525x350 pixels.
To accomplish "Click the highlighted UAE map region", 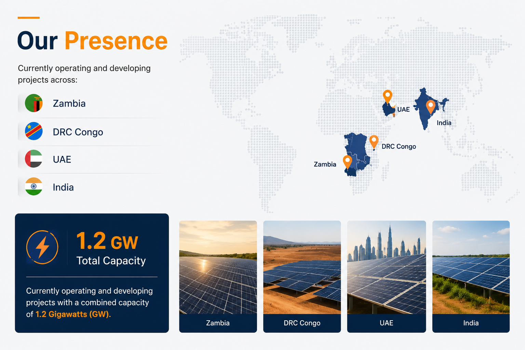I will [x=389, y=110].
